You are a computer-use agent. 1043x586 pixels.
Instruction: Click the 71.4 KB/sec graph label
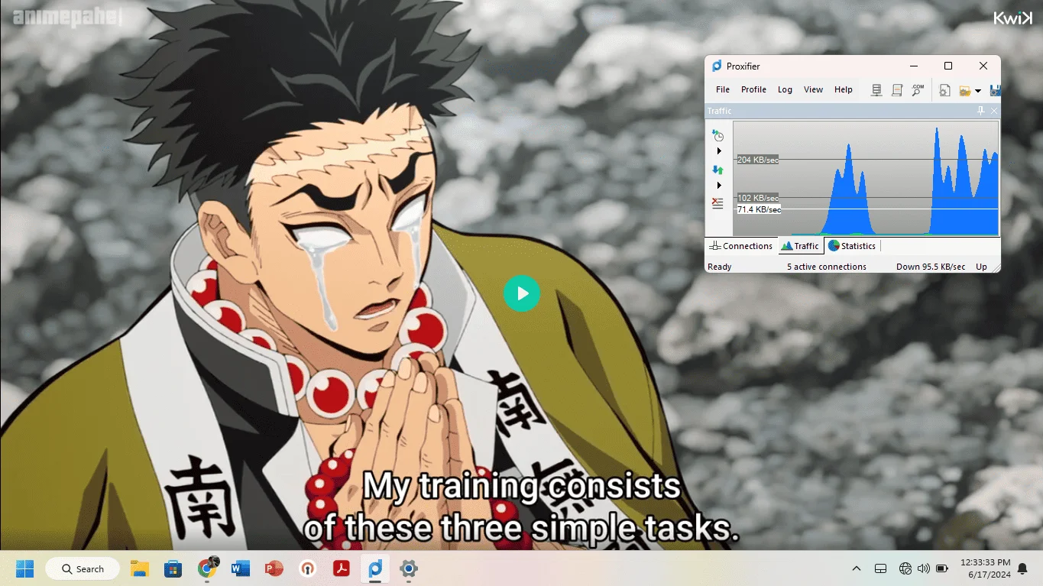coord(758,209)
